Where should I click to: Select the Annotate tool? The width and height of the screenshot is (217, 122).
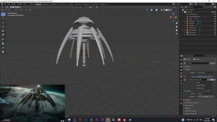coord(3,39)
